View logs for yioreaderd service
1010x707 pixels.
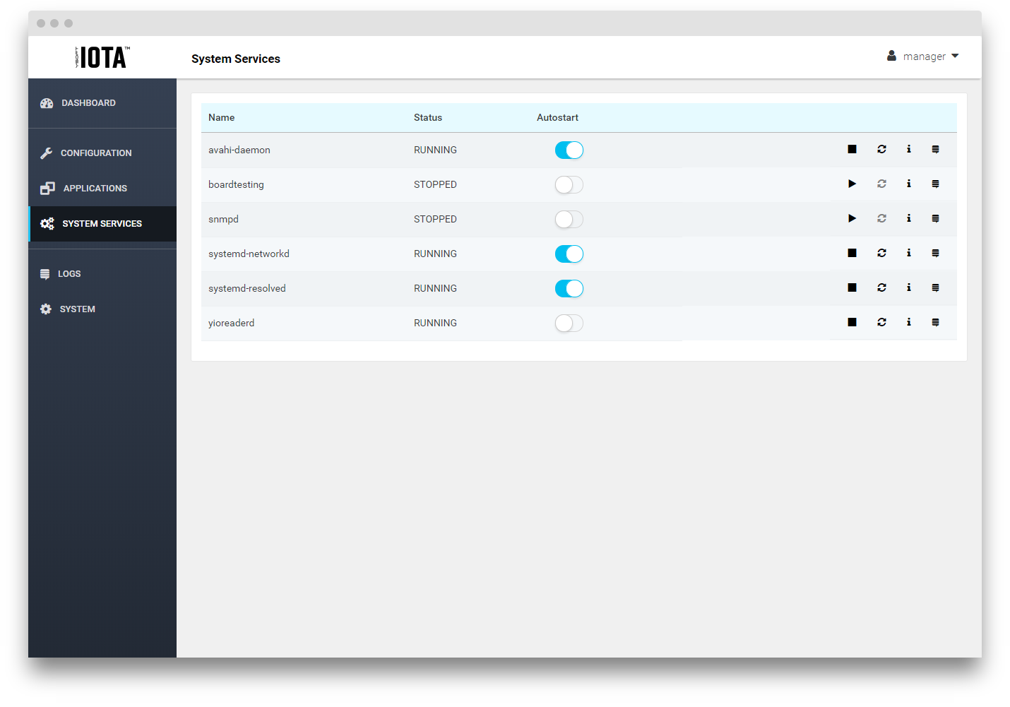pyautogui.click(x=935, y=322)
